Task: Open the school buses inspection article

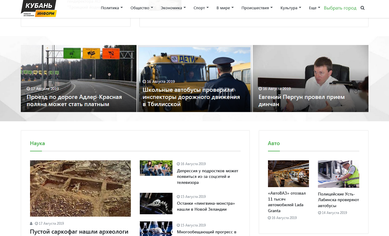Action: tap(191, 97)
